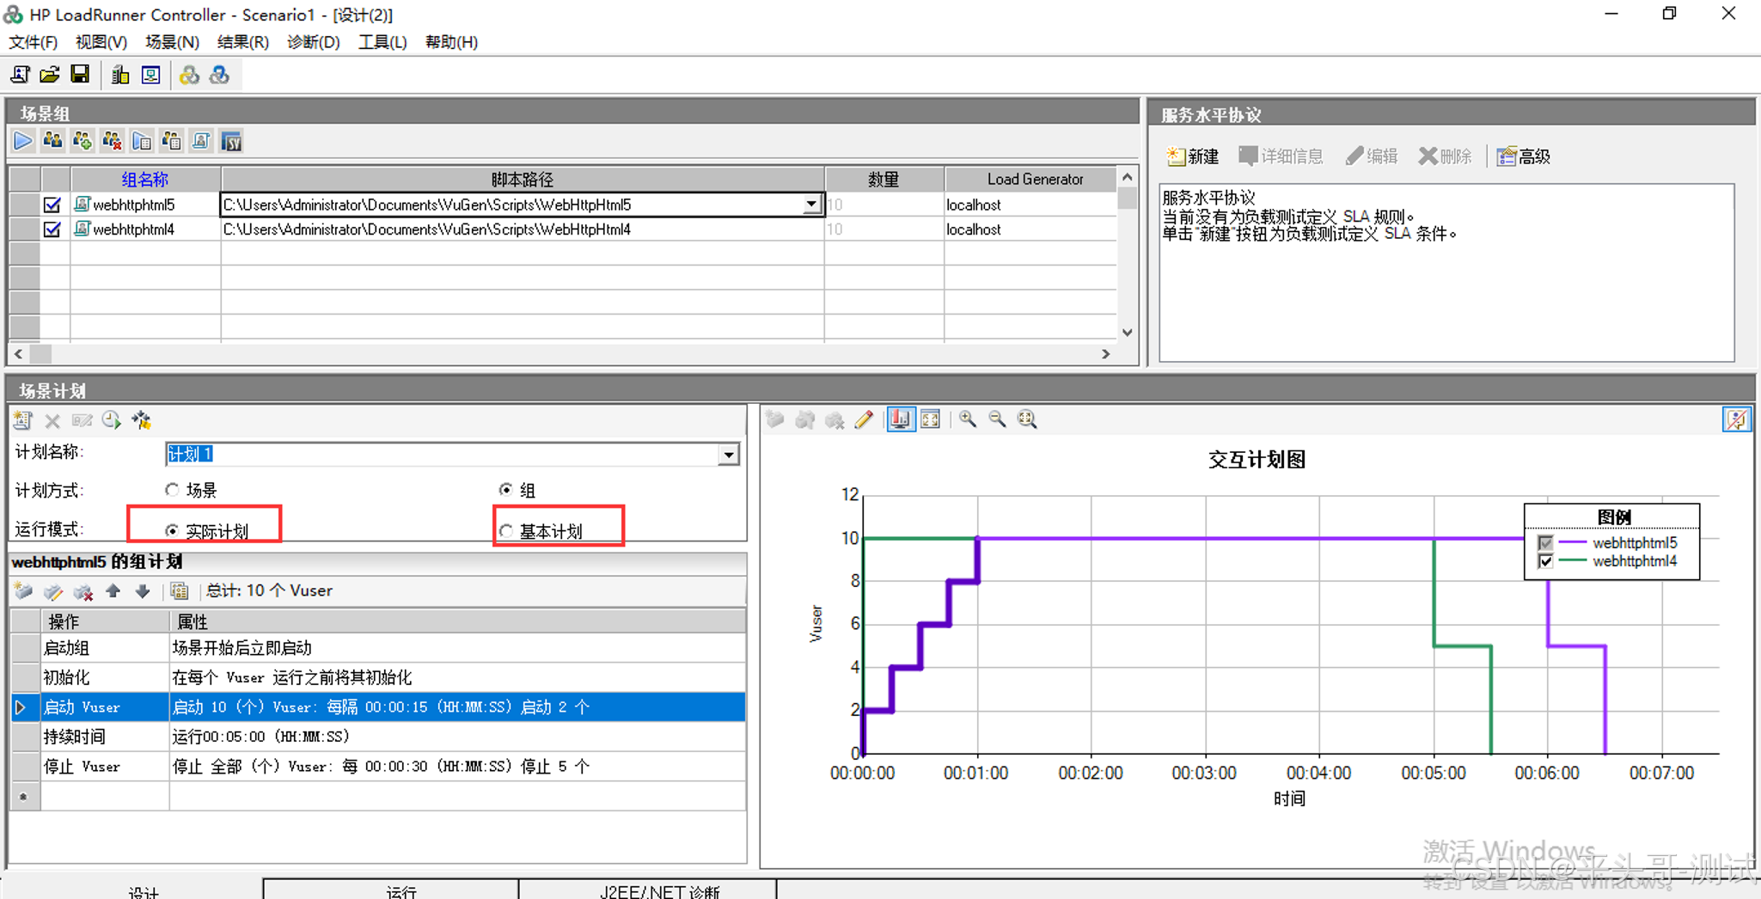Toggle webhttphtml4 in the graph legend
This screenshot has height=899, width=1761.
click(x=1545, y=562)
